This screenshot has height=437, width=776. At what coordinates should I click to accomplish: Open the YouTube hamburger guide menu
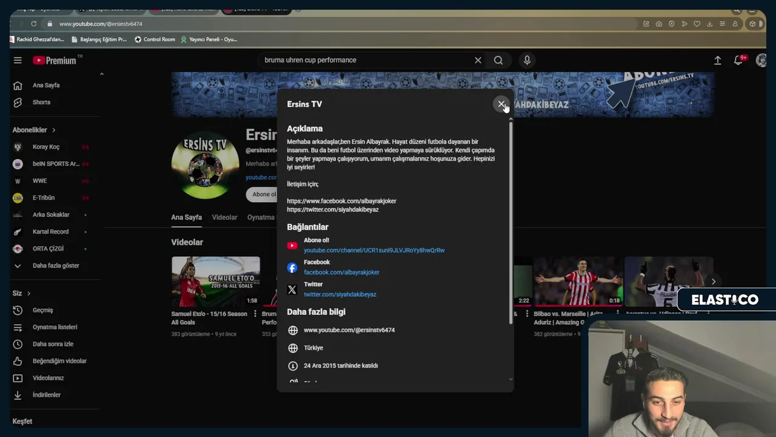(18, 60)
